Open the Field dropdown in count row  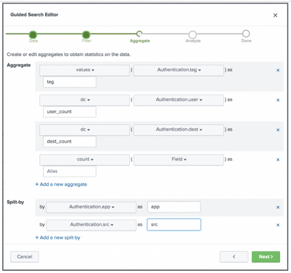point(179,160)
